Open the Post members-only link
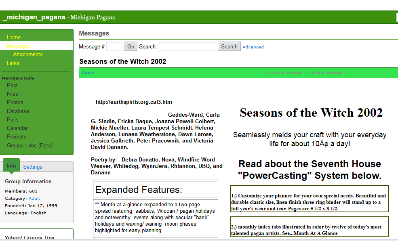The height and width of the screenshot is (241, 398). (x=12, y=85)
